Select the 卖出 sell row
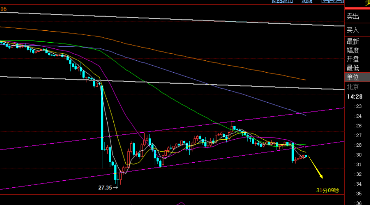The image size is (370, 205). coord(357,16)
